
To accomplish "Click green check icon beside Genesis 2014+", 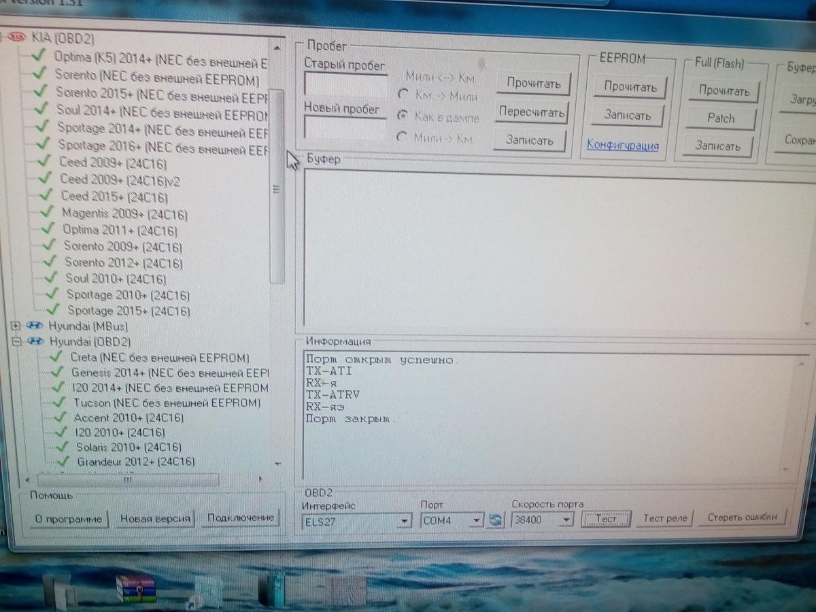I will 58,373.
